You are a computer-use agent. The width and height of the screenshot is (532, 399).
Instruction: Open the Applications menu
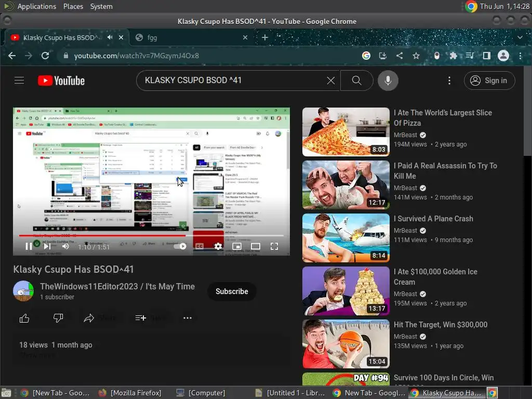[x=37, y=6]
